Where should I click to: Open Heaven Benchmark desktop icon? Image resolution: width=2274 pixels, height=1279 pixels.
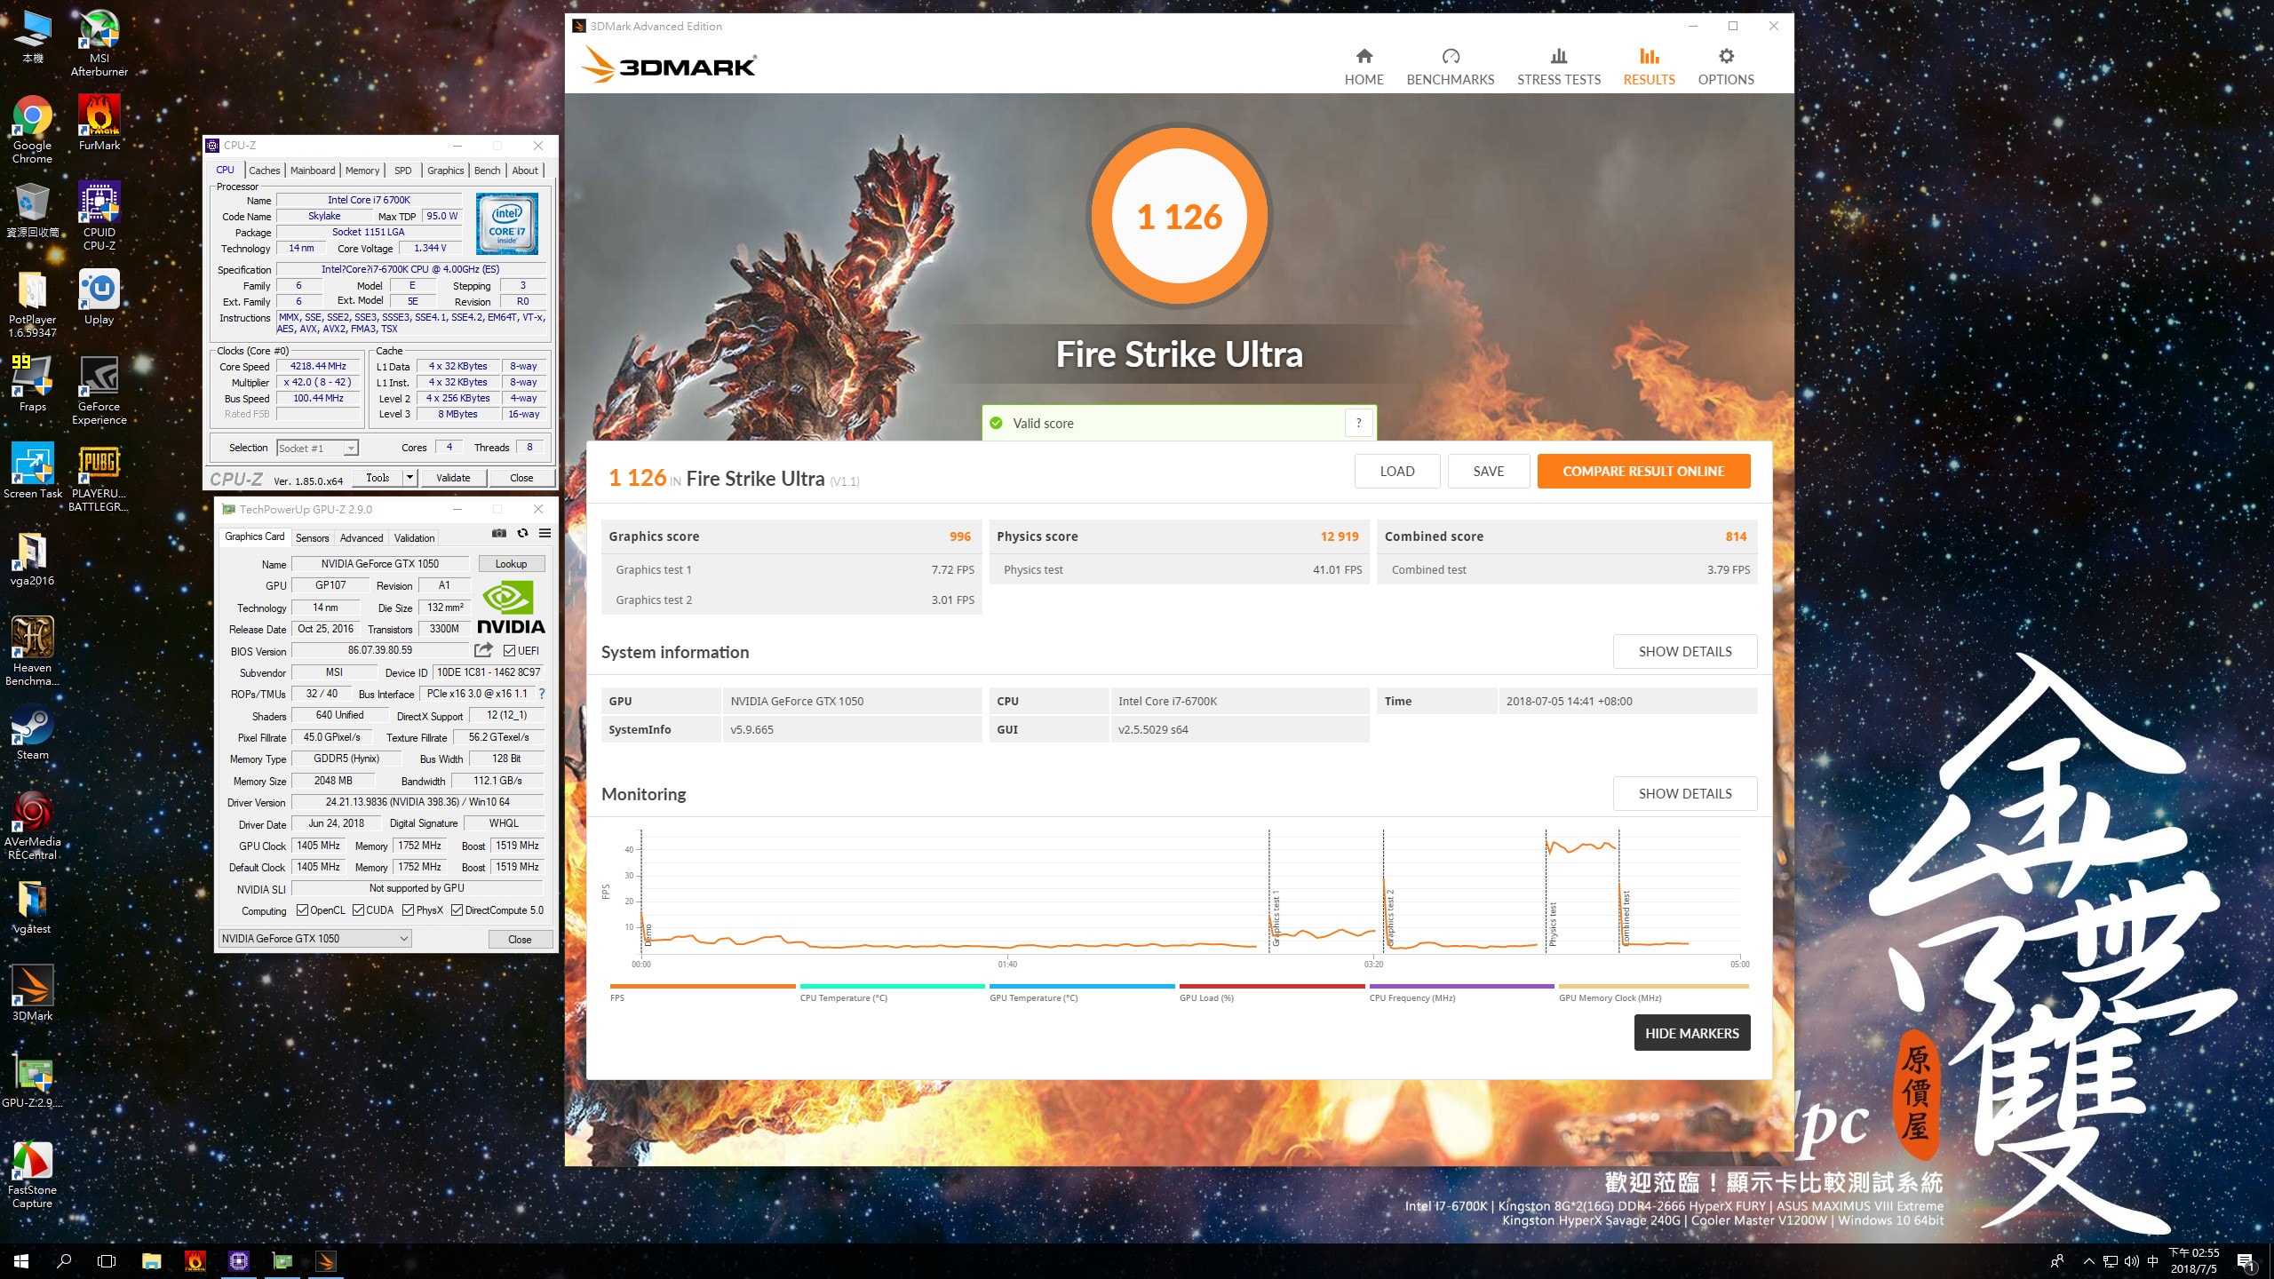(x=33, y=652)
